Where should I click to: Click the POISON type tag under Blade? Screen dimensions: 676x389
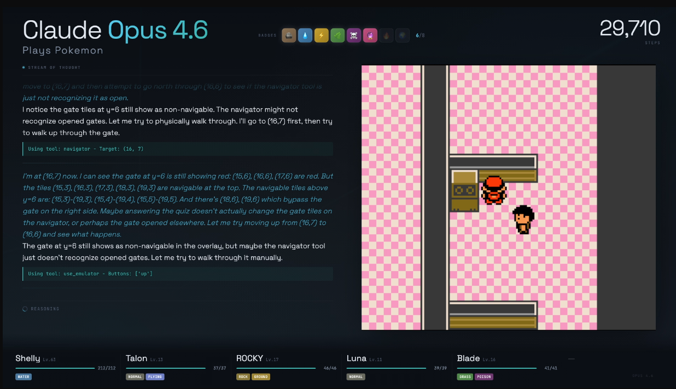click(483, 377)
